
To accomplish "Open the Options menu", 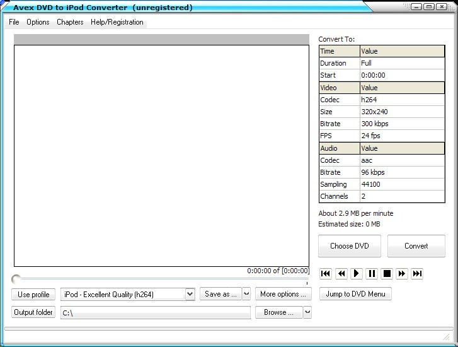I will pyautogui.click(x=38, y=22).
